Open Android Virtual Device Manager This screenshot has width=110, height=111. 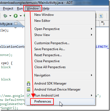coord(60,89)
